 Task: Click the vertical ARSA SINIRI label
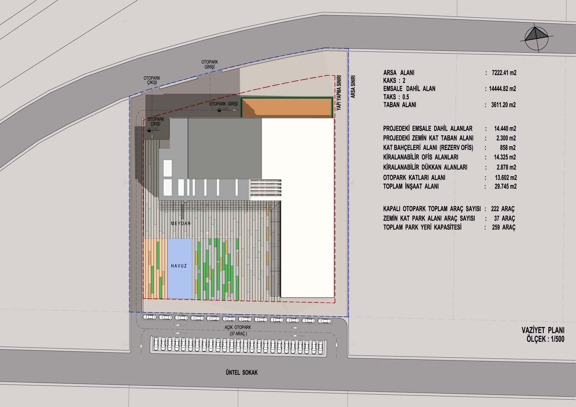click(x=353, y=87)
